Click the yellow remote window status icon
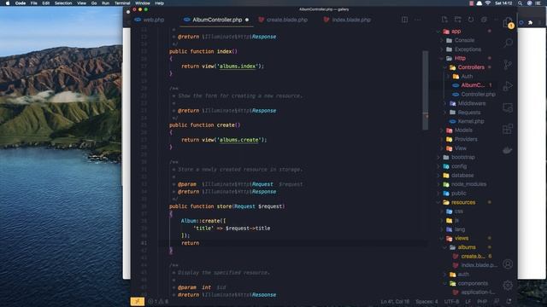547x307 pixels. point(138,301)
